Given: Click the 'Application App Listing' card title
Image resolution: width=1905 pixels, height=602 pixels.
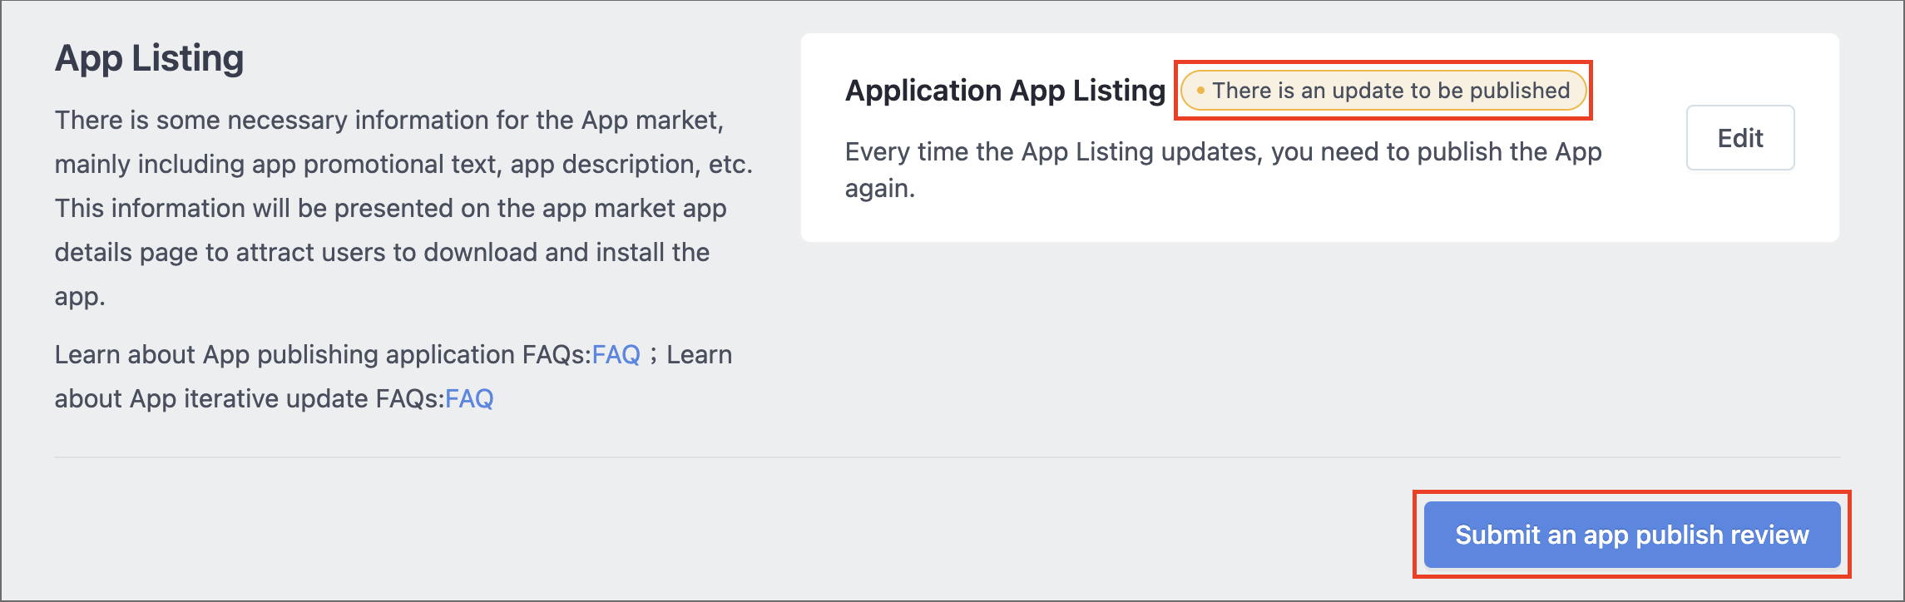Looking at the screenshot, I should click(x=1005, y=90).
